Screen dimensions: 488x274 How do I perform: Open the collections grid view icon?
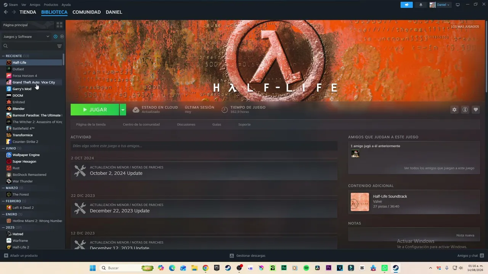(x=59, y=25)
